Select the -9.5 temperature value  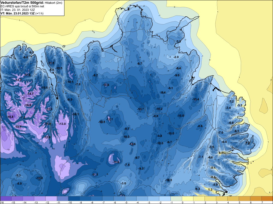[x=70, y=100]
